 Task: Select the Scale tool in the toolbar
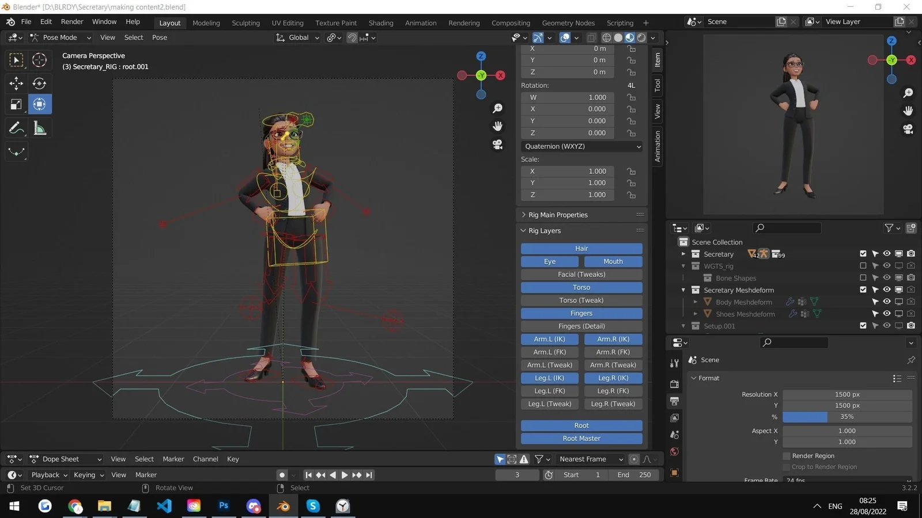(x=16, y=104)
